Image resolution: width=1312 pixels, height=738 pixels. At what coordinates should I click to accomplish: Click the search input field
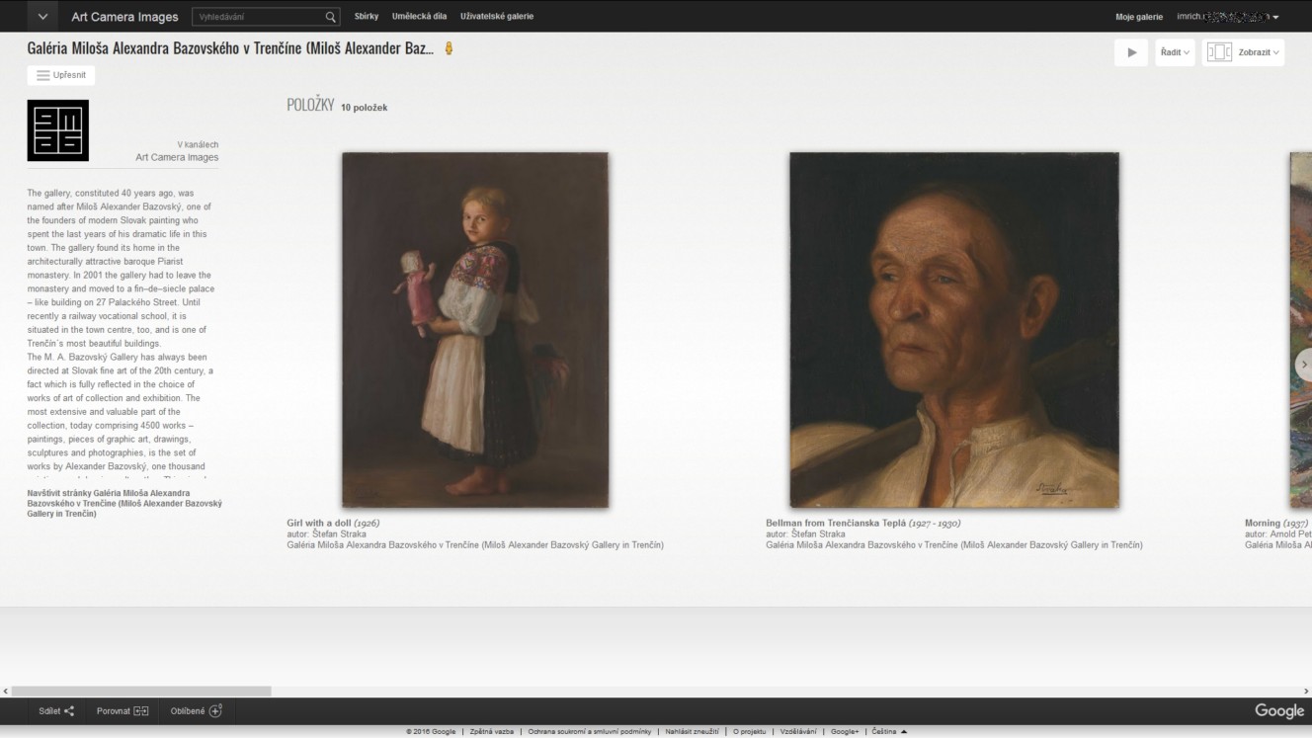[x=258, y=17]
